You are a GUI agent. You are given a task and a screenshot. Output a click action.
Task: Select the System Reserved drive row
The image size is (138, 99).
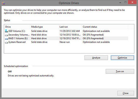click(66, 42)
